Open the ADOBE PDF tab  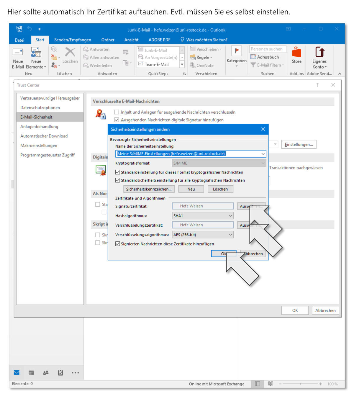coord(159,40)
